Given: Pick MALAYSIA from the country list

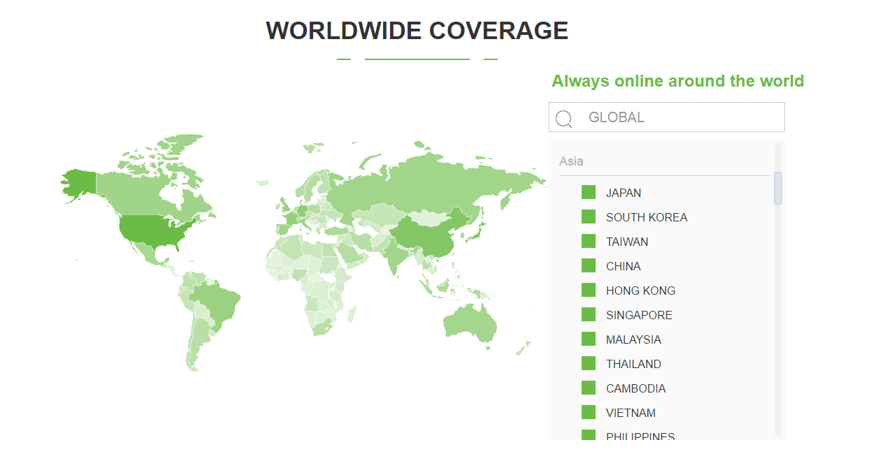Looking at the screenshot, I should coord(633,339).
